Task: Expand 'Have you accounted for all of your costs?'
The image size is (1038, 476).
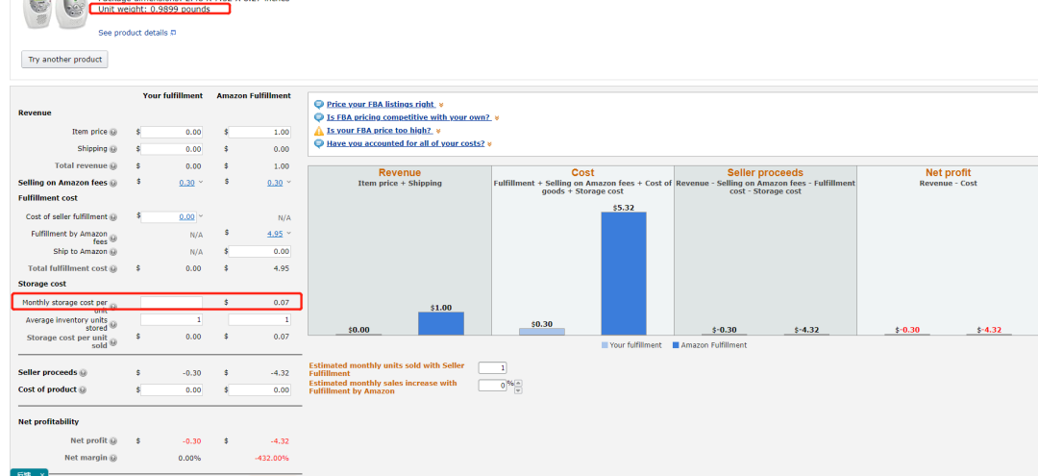Action: [x=489, y=144]
